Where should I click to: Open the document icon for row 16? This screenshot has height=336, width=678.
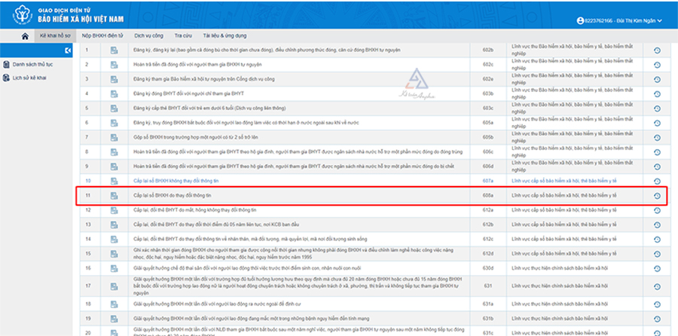[x=115, y=268]
